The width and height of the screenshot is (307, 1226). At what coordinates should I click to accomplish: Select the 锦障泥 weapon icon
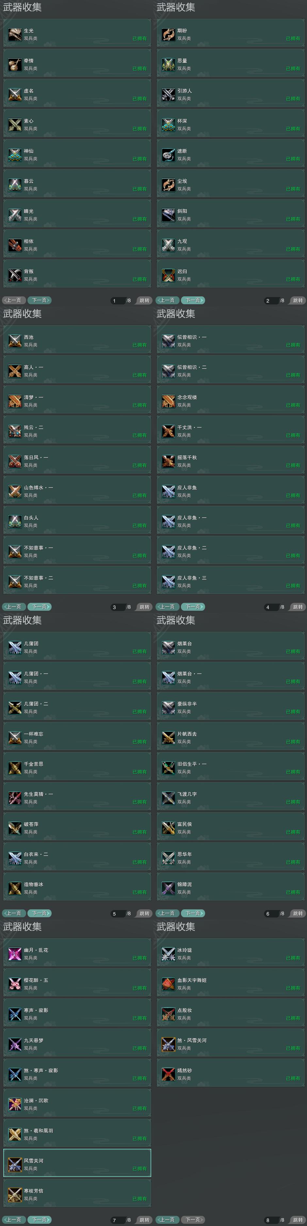[168, 888]
